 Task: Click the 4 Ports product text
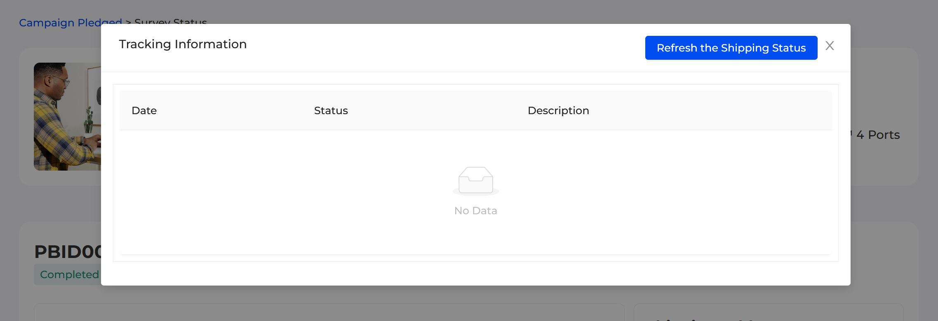(878, 135)
